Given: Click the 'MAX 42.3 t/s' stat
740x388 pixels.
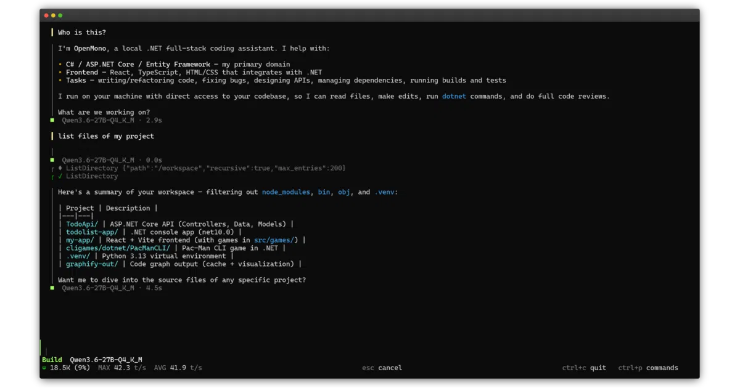Looking at the screenshot, I should 122,368.
